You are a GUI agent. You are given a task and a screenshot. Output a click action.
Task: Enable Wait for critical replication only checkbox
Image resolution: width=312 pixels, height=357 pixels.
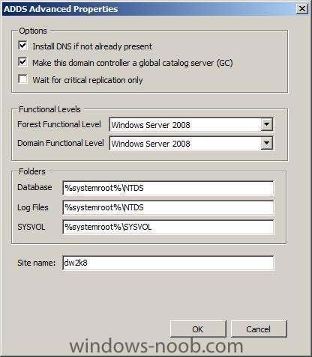(22, 79)
